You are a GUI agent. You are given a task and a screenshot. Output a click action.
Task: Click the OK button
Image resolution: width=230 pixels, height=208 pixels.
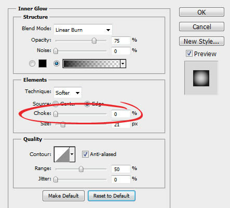pos(201,12)
